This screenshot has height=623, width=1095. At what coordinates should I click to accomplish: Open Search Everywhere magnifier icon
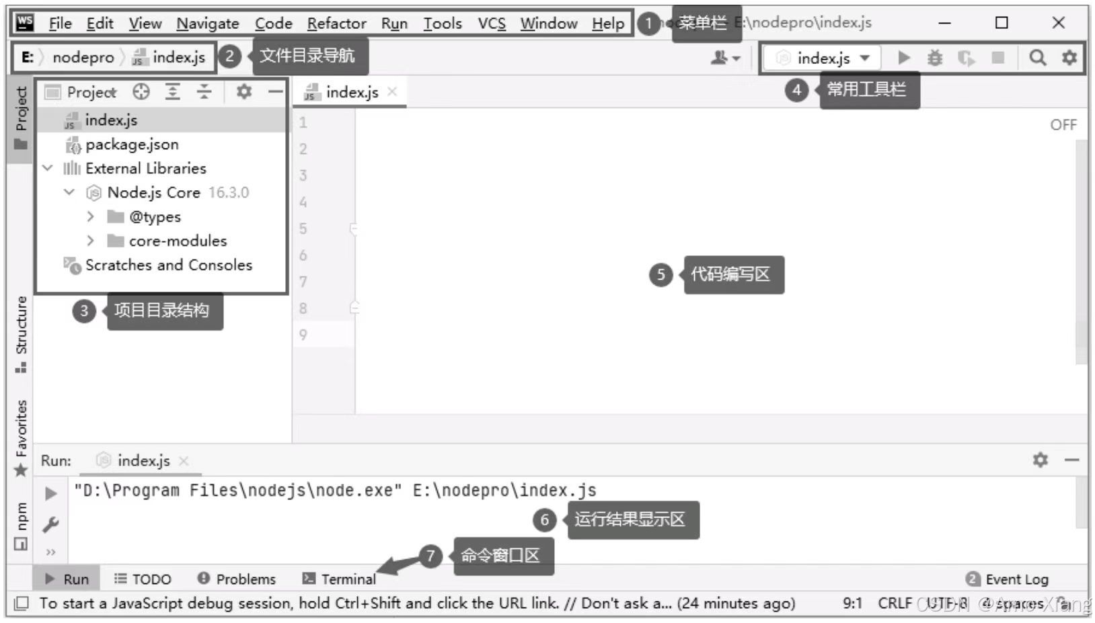pos(1037,58)
